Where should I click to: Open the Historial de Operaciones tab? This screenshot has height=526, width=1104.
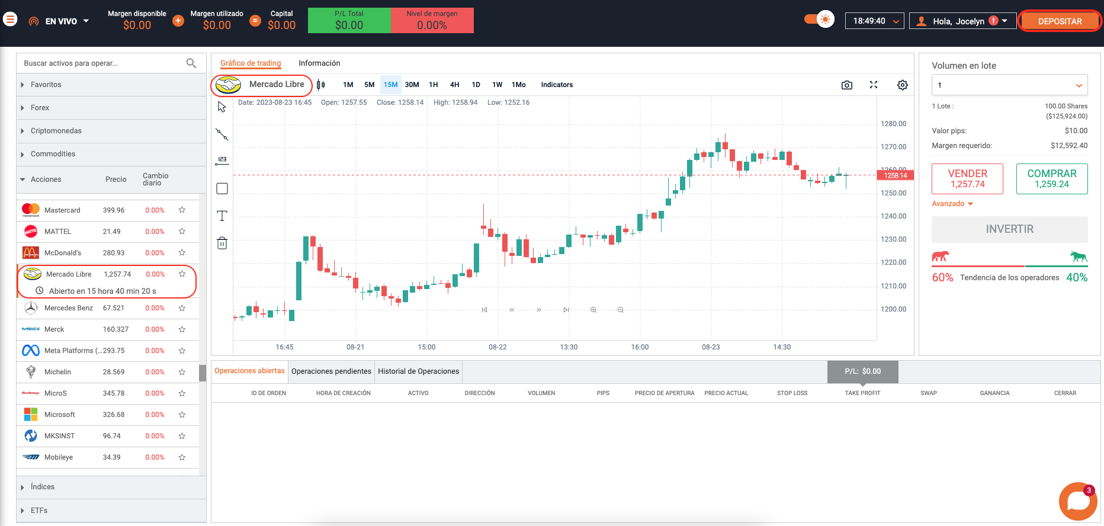pyautogui.click(x=419, y=371)
